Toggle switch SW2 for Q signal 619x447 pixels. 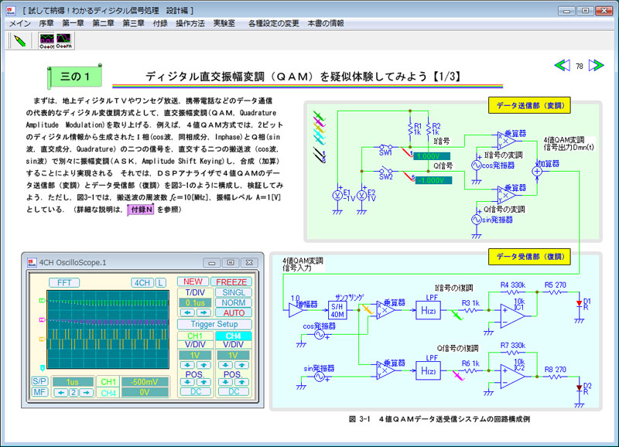pos(385,172)
